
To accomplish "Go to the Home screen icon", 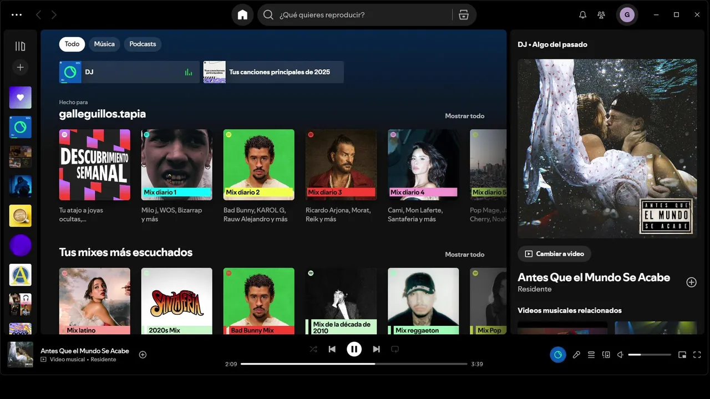I will coord(242,15).
